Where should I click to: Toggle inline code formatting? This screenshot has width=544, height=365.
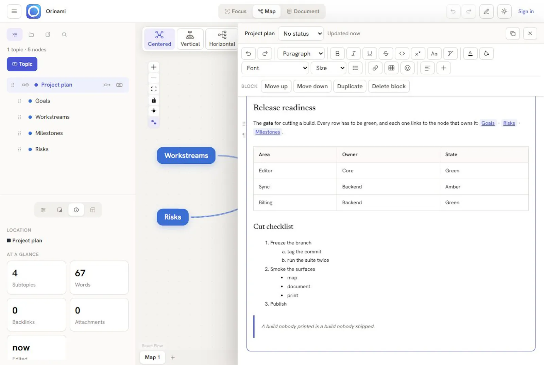(x=402, y=53)
